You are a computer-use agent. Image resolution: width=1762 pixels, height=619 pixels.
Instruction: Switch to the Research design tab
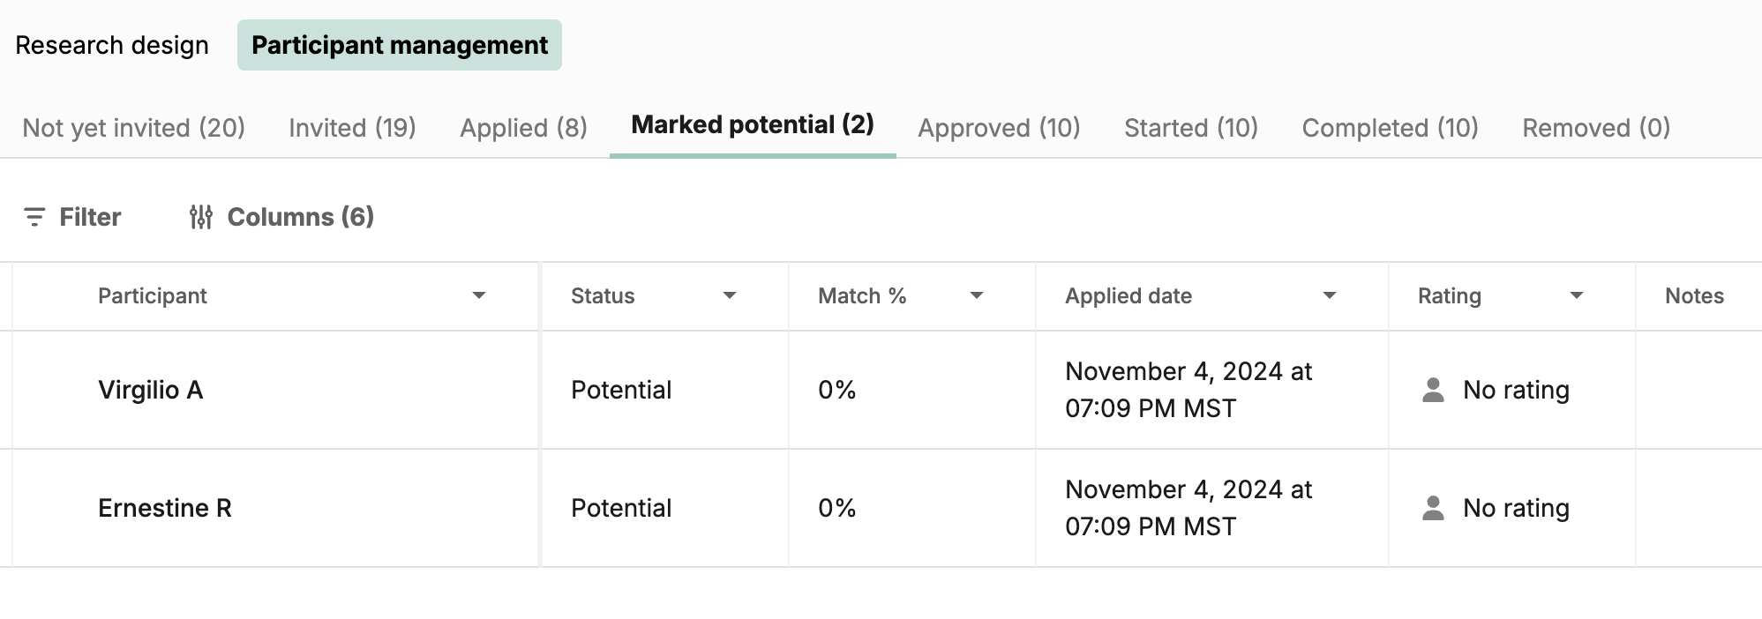(x=112, y=45)
